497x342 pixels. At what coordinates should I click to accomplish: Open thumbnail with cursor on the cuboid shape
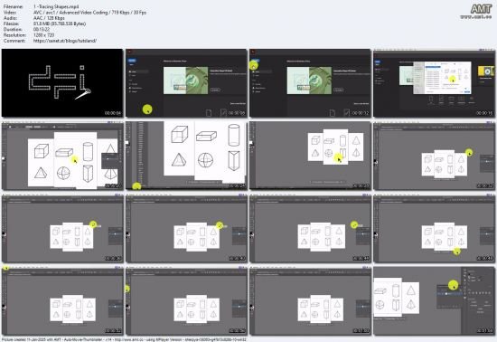(62, 156)
